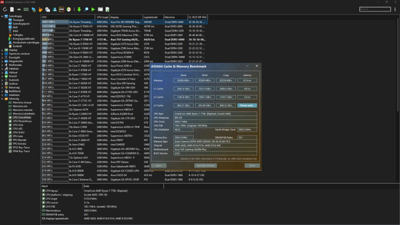Select FPU Mandel benchmark

[x=19, y=140]
